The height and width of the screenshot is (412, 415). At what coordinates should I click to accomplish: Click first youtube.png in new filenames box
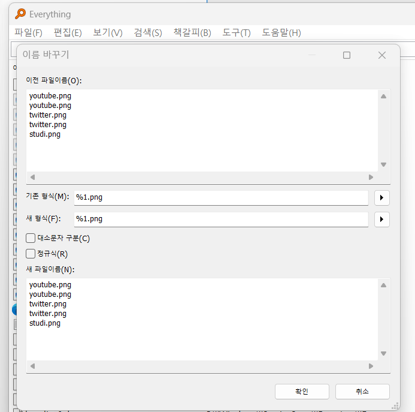(50, 285)
